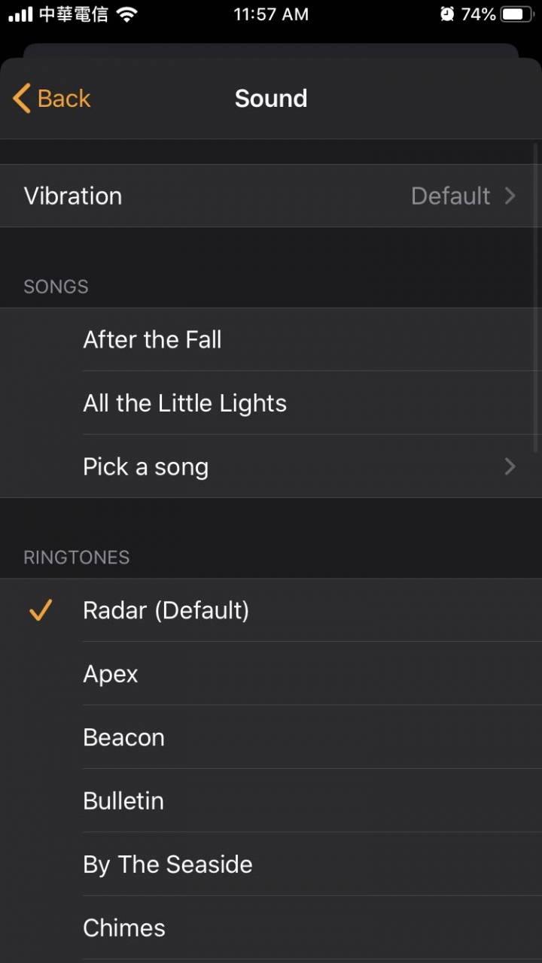Go Back to the previous screen
This screenshot has height=963, width=542.
pos(52,99)
